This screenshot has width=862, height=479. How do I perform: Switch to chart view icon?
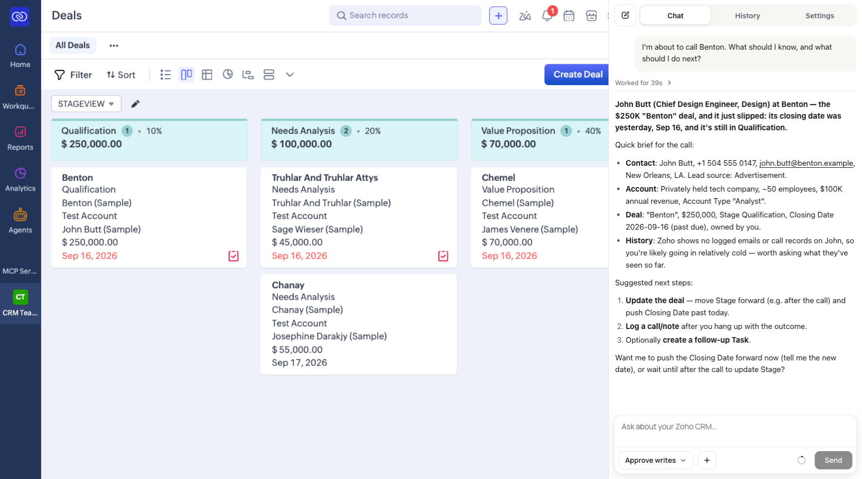[x=228, y=75]
